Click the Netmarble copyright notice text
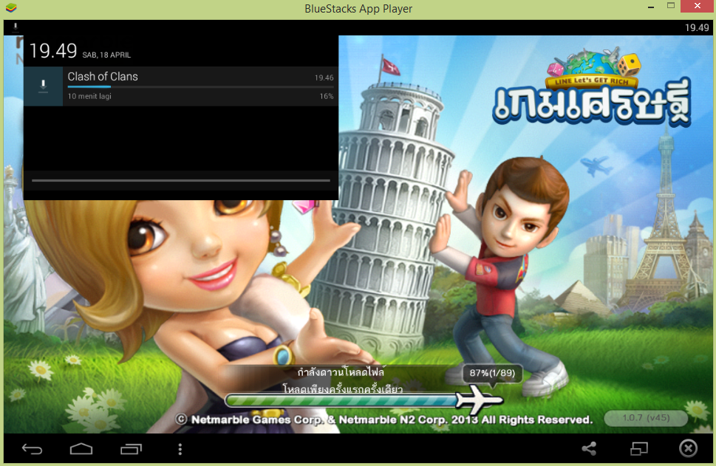The height and width of the screenshot is (466, 716). coord(384,419)
